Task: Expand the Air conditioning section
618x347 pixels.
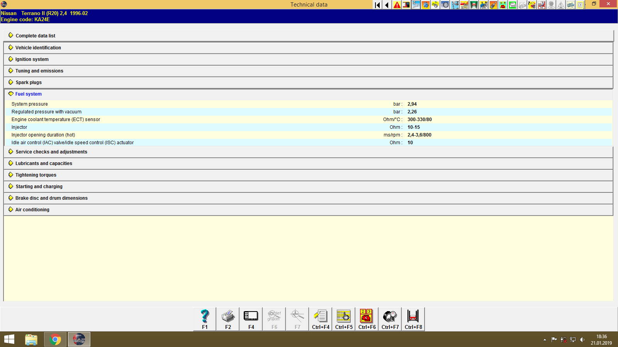Action: [32, 209]
